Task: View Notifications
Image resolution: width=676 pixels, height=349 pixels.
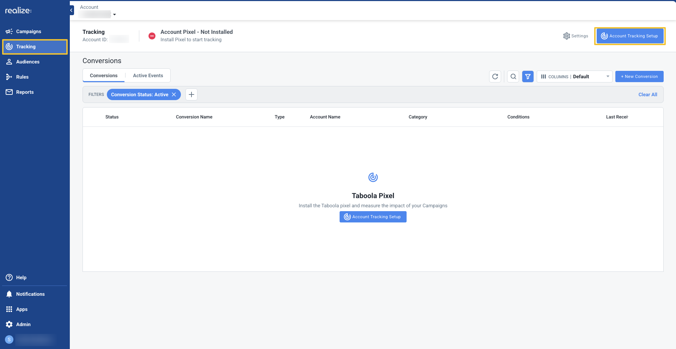Action: click(35, 294)
